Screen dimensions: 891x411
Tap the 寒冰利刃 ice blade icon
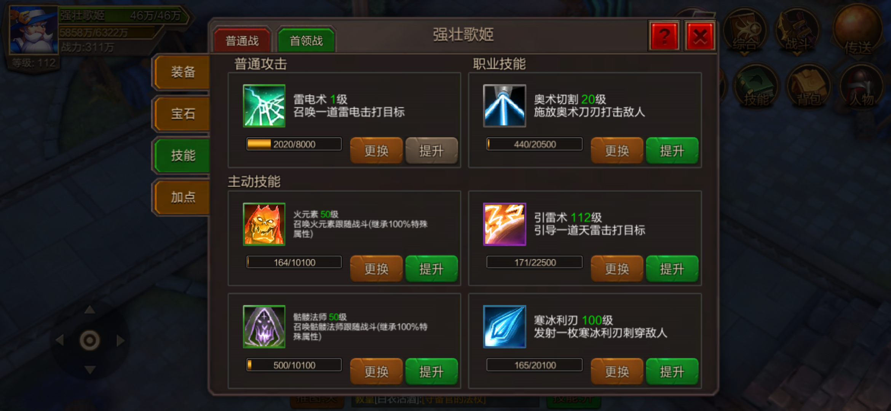(x=505, y=327)
